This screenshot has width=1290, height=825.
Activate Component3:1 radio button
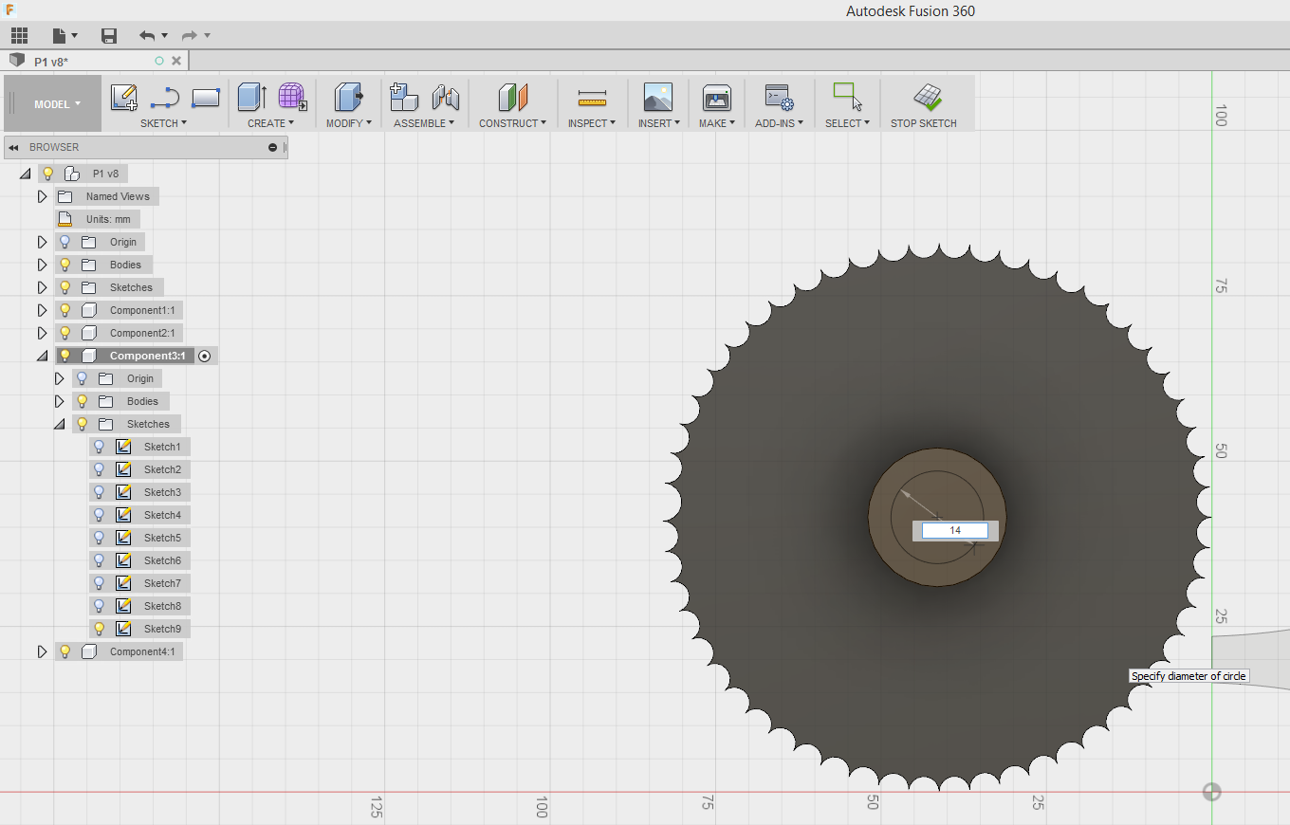point(204,356)
